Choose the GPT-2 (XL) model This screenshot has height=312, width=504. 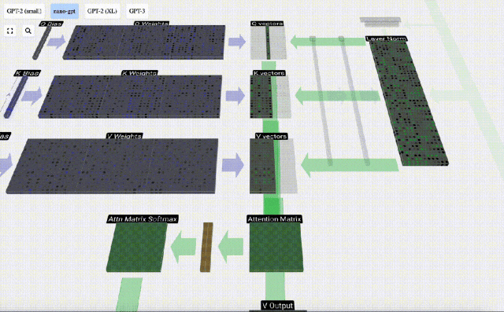[x=102, y=11]
